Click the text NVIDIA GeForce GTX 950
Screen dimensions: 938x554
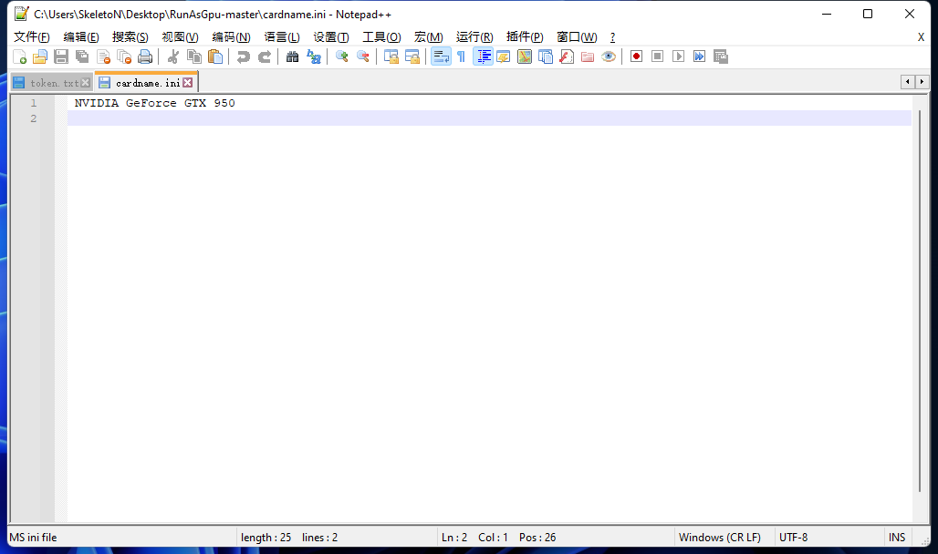pos(154,103)
